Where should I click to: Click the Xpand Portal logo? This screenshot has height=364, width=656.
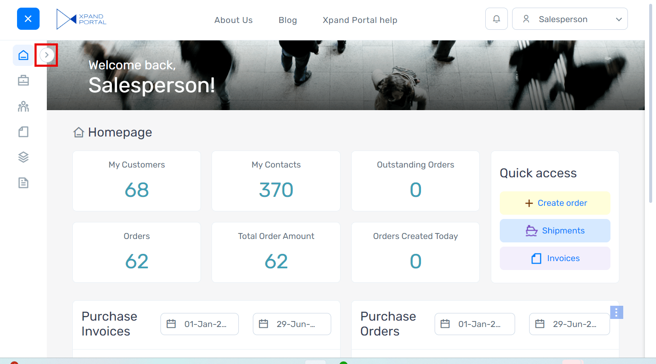[x=81, y=19]
